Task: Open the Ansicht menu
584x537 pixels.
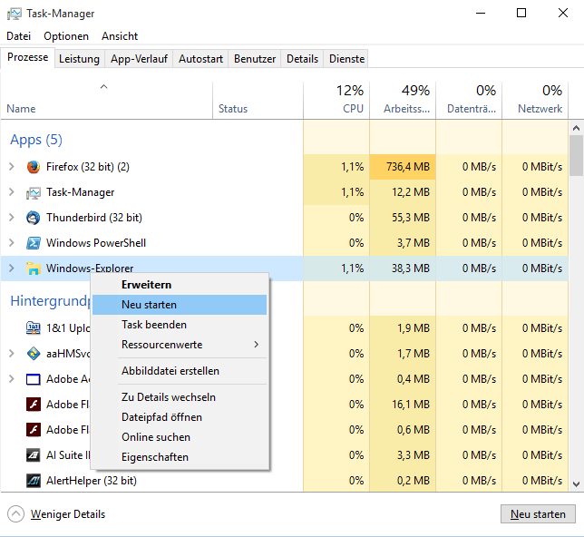Action: click(120, 36)
